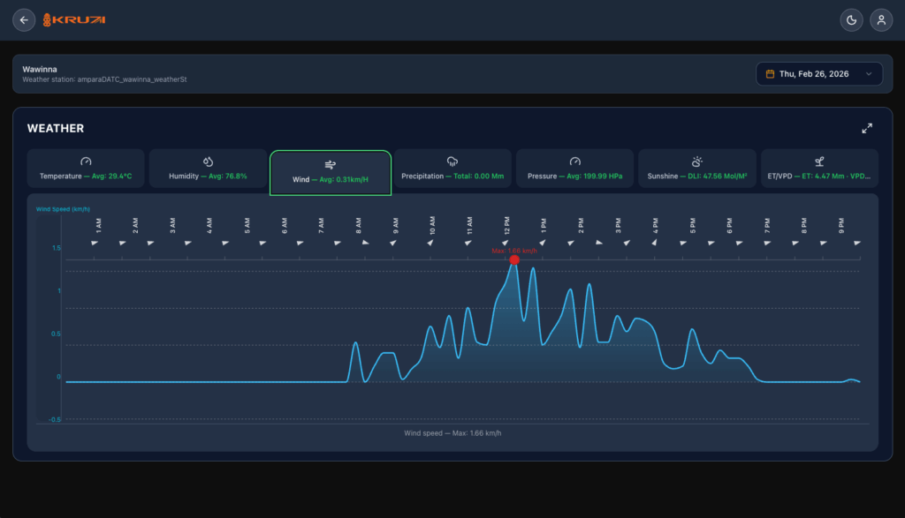Select the Wind metric tab
The height and width of the screenshot is (518, 905).
(x=330, y=171)
